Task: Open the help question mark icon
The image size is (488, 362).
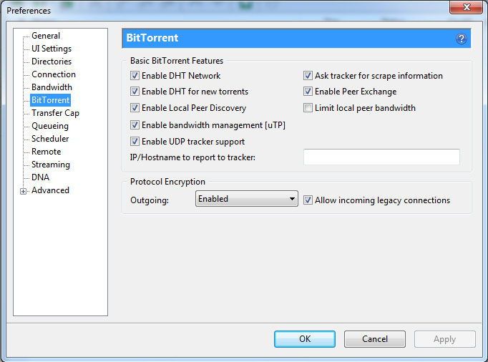Action: coord(461,39)
